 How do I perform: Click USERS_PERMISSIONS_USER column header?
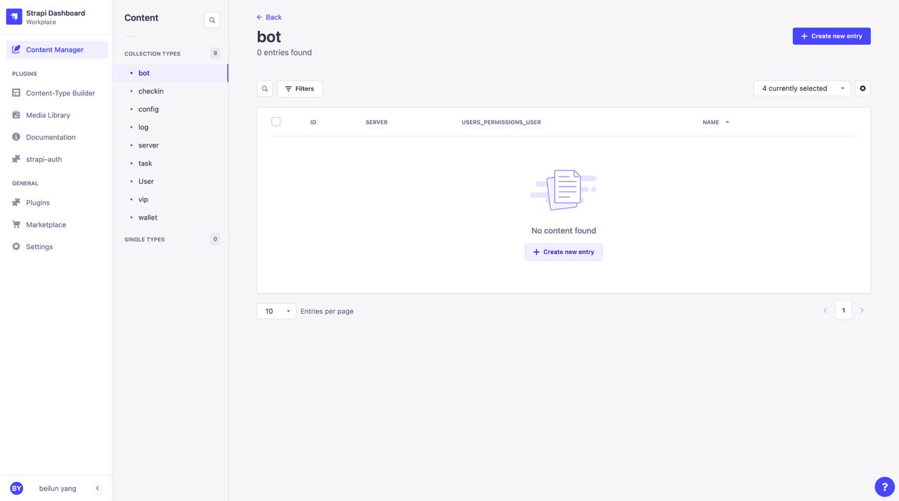501,122
